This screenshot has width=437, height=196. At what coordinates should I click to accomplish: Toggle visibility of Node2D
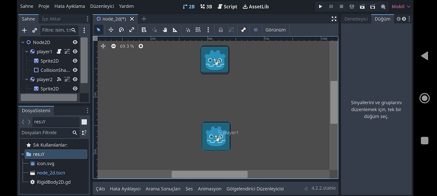(75, 42)
